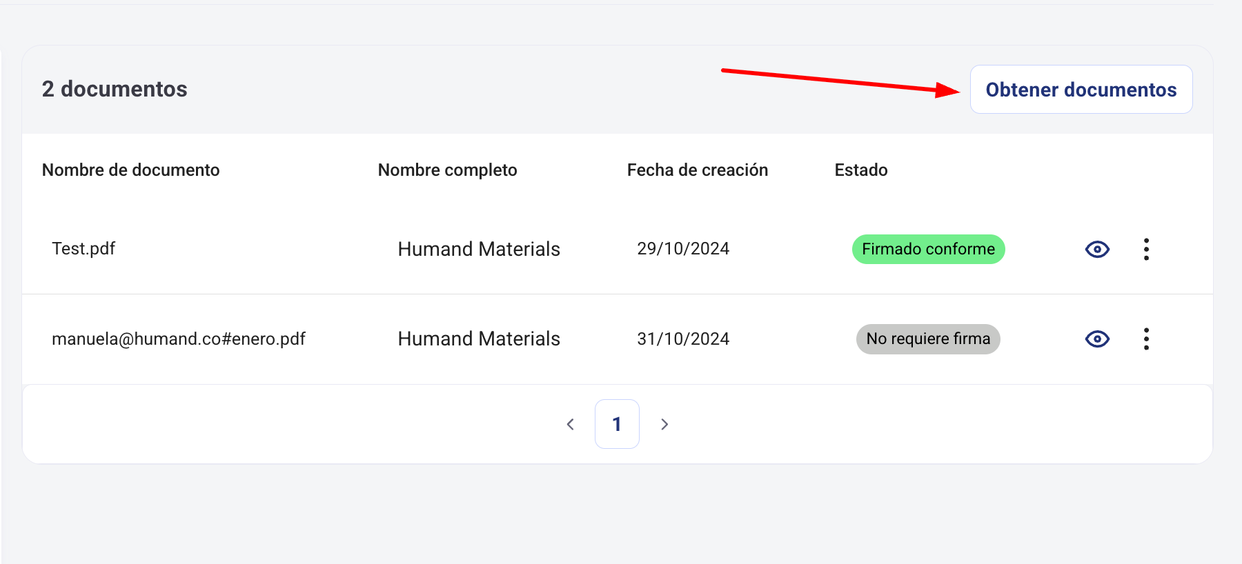Viewport: 1242px width, 564px height.
Task: Preview manuela@humand.co#enero.pdf using eye icon
Action: click(x=1097, y=339)
